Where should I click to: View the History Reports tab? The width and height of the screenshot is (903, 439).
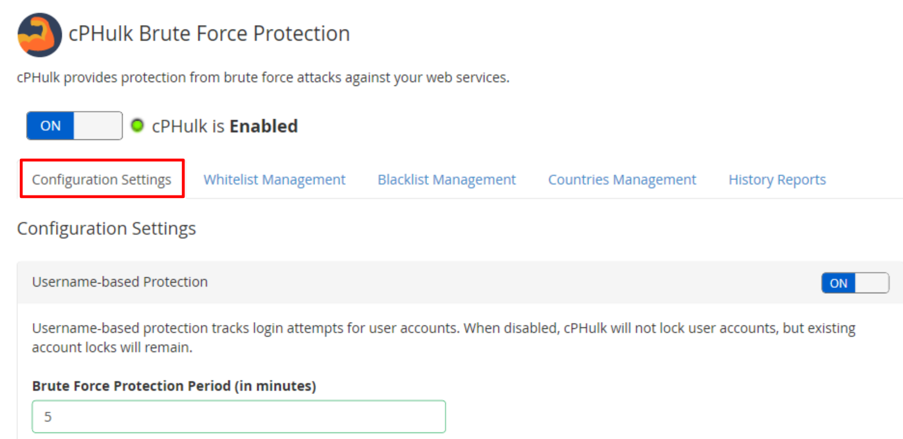pyautogui.click(x=777, y=179)
